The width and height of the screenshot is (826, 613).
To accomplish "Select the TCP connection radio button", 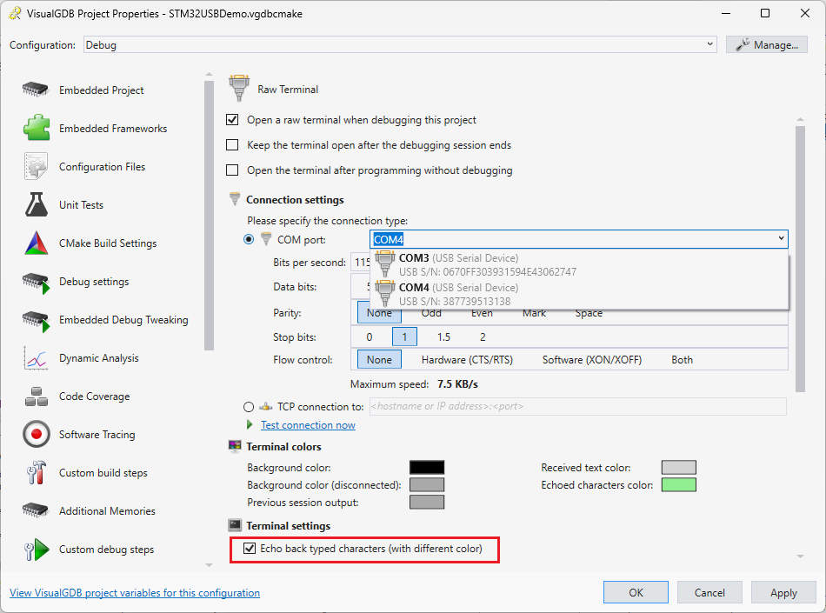I will [250, 406].
